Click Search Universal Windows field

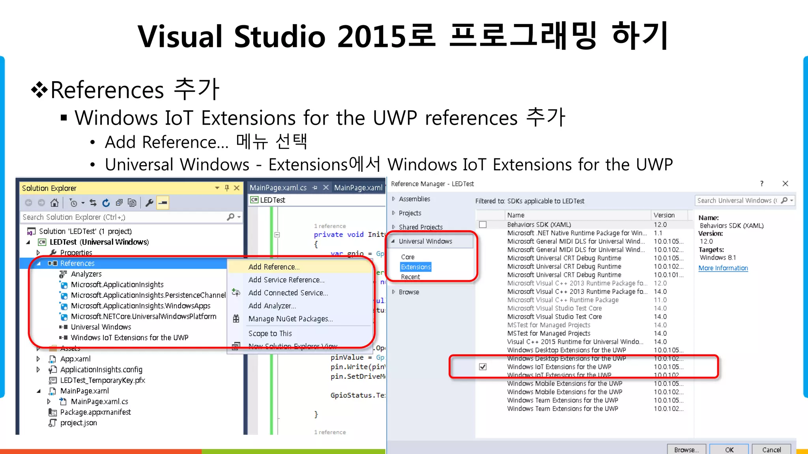click(x=737, y=201)
